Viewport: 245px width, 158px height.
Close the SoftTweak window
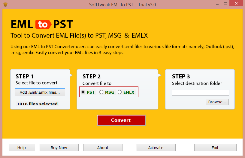coord(236,3)
